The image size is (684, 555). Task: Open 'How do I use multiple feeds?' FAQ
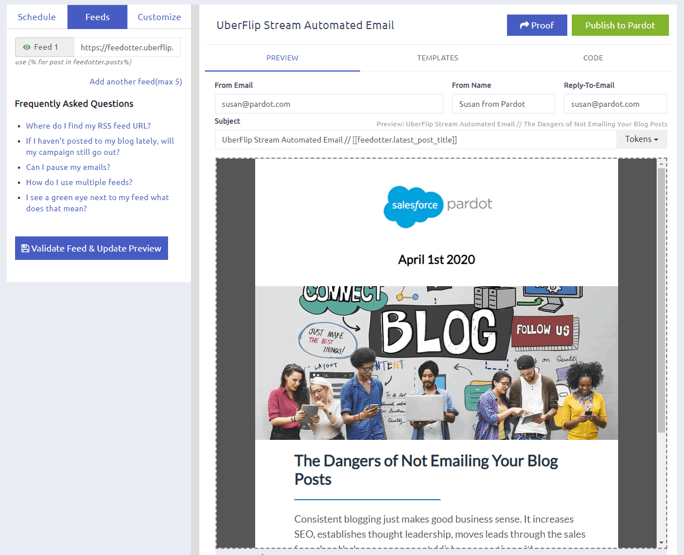(x=79, y=182)
